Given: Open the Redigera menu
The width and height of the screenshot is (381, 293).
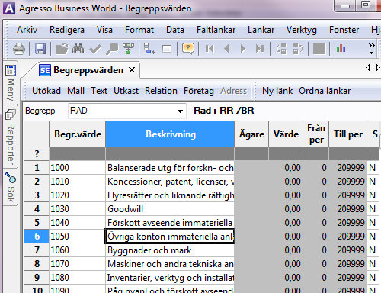Looking at the screenshot, I should click(67, 30).
